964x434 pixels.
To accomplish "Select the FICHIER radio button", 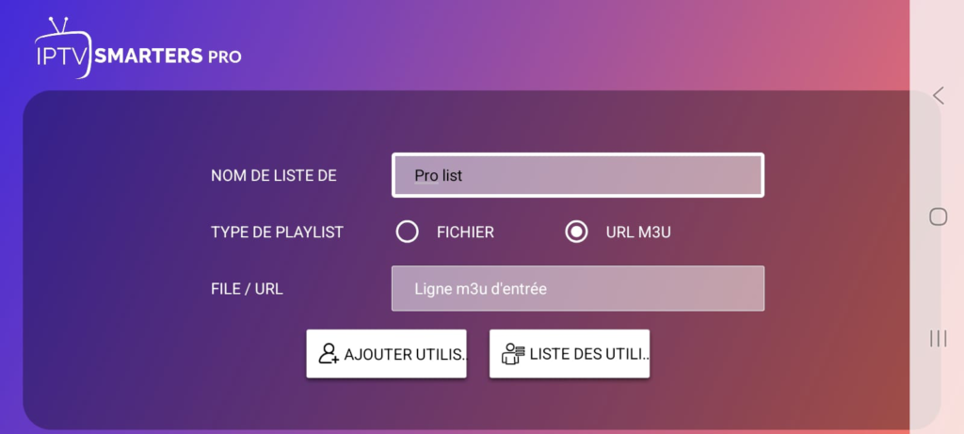I will click(407, 232).
